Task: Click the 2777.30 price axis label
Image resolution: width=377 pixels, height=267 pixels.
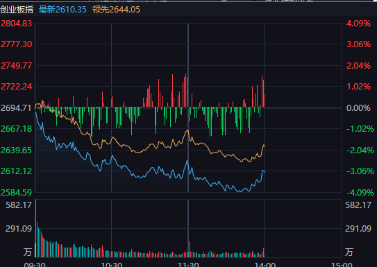Action: (x=17, y=44)
